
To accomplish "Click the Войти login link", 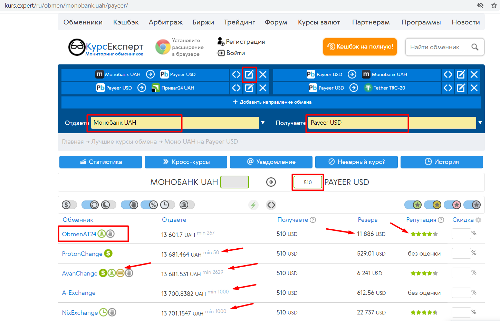I will point(231,53).
